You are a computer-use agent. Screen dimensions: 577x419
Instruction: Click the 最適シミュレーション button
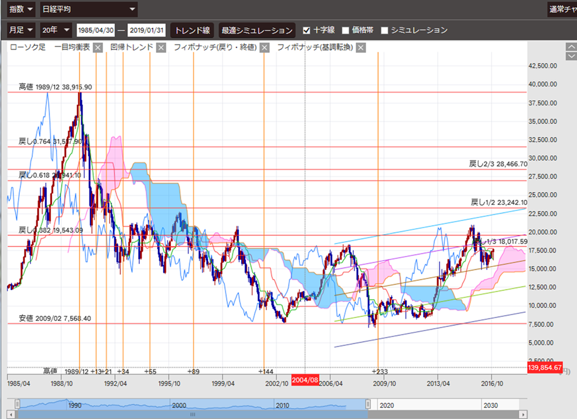coord(257,30)
